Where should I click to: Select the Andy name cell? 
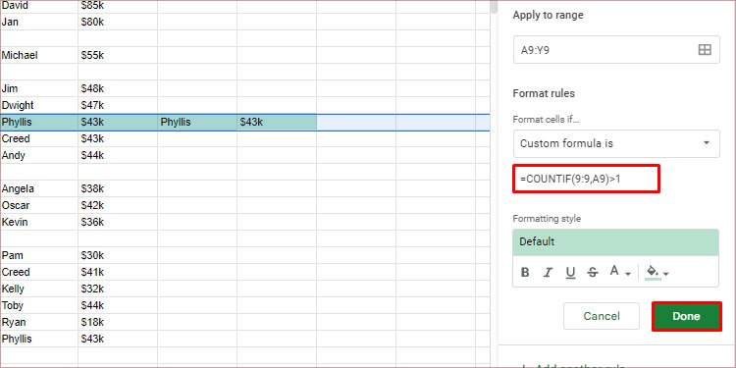(x=39, y=155)
